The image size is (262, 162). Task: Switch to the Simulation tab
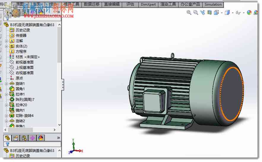[213, 4]
